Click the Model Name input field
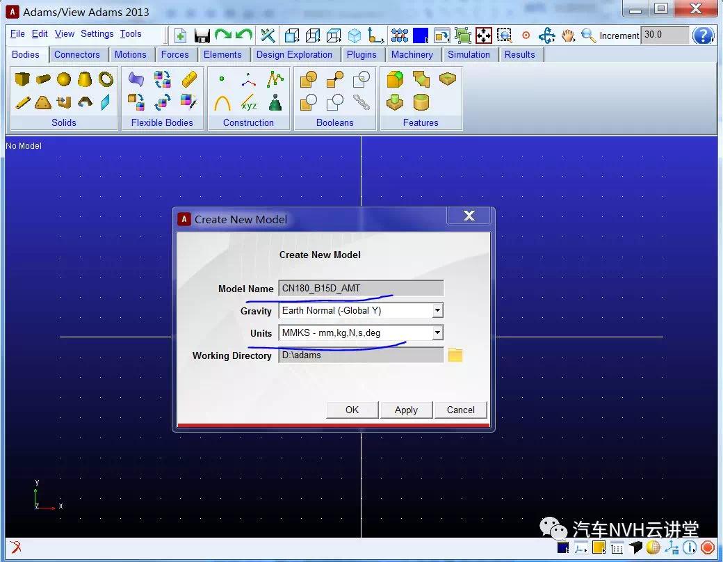 (361, 289)
